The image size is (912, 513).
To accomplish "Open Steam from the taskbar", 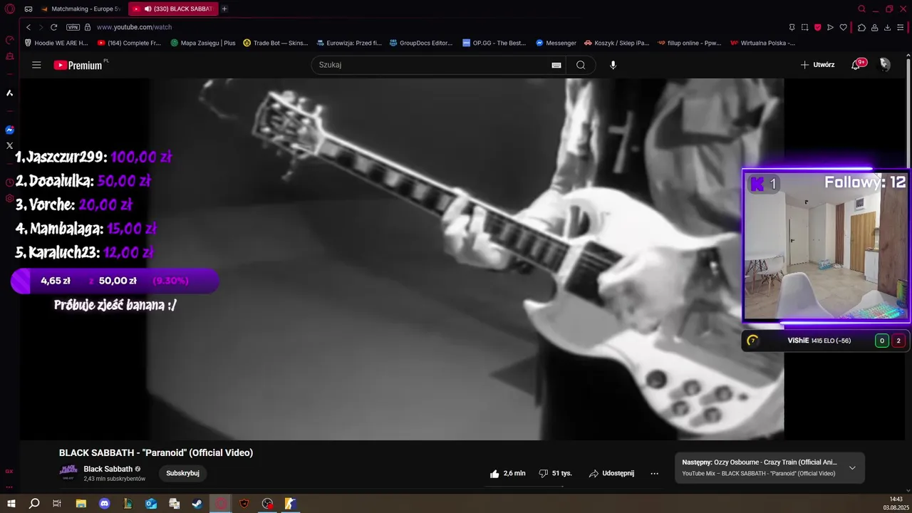I will point(197,504).
